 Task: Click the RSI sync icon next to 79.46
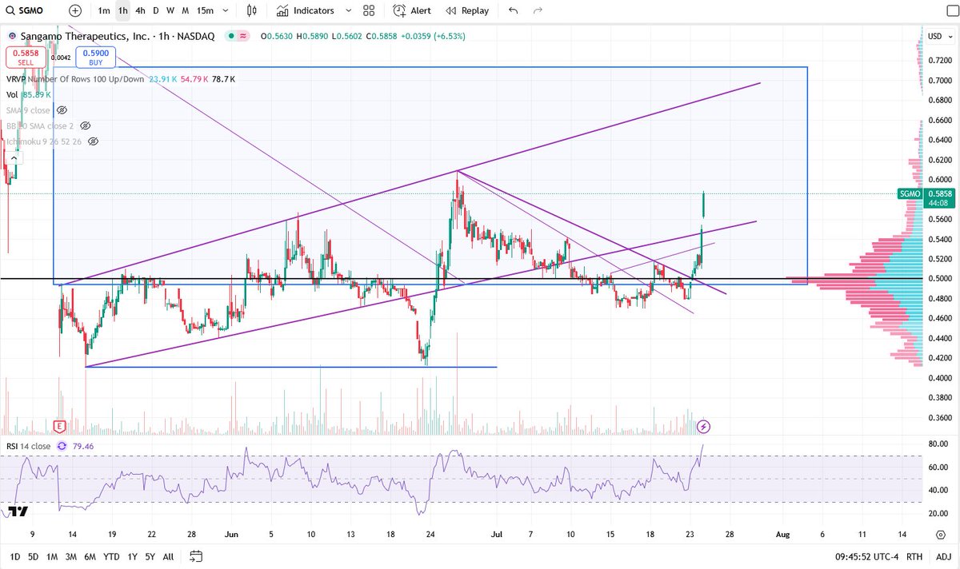coord(62,446)
